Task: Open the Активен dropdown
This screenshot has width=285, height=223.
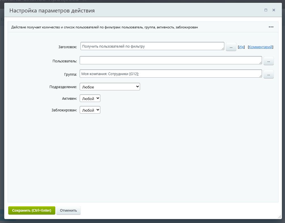Action: [90, 98]
